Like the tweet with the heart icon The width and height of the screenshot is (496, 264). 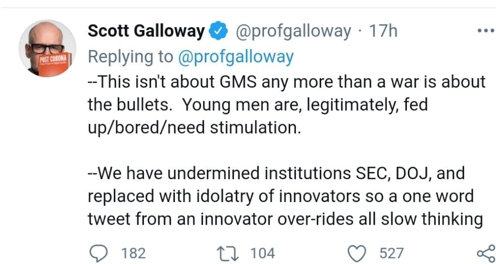coord(357,253)
